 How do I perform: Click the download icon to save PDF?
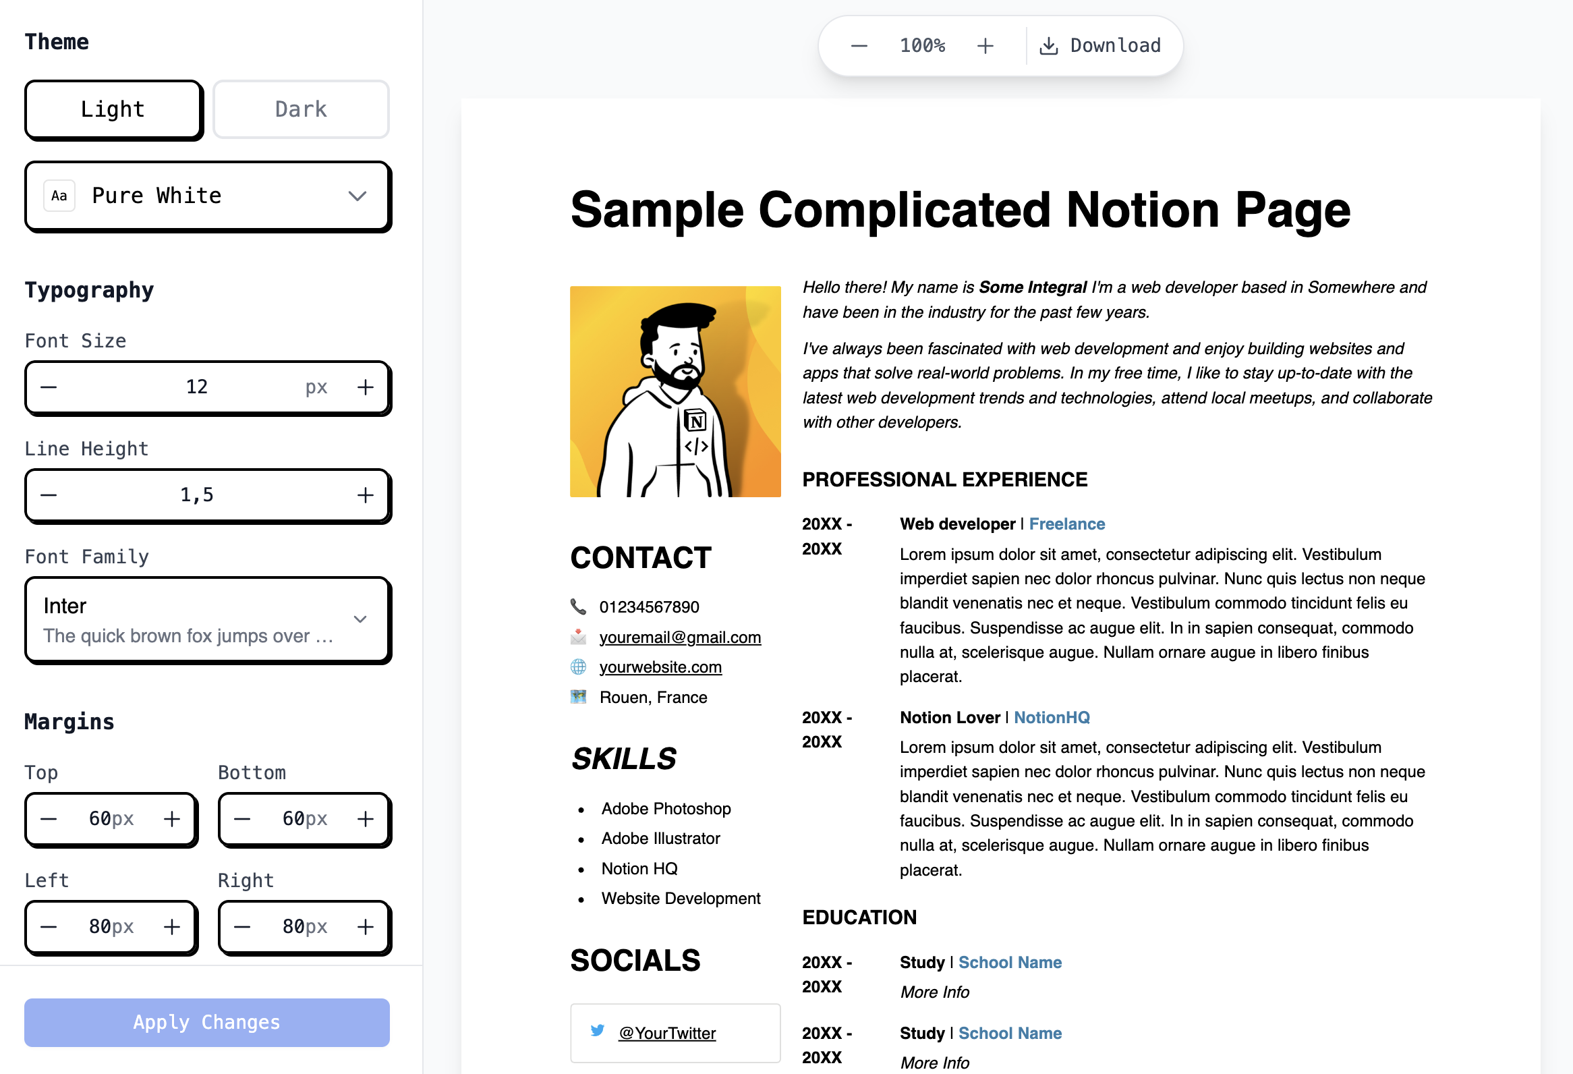(1048, 45)
